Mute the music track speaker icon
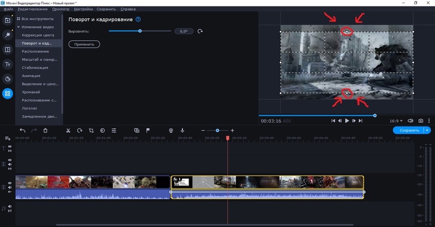This screenshot has width=435, height=227. (10, 207)
